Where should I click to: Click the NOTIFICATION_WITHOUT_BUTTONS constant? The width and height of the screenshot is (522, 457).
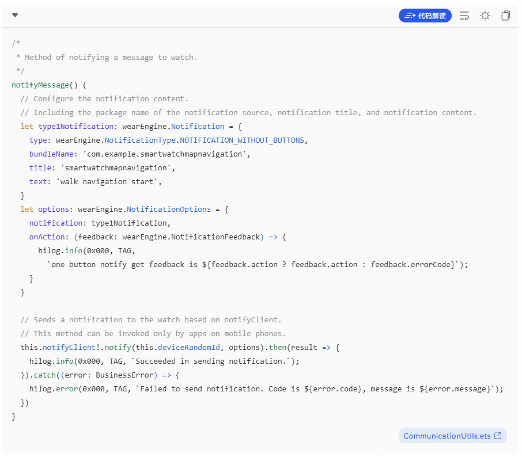point(242,140)
